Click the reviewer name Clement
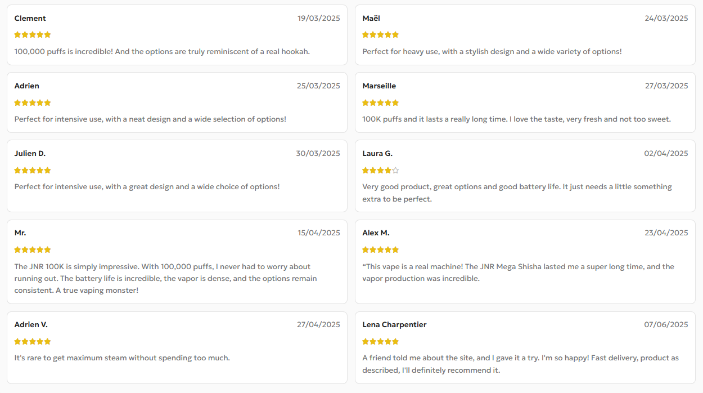Viewport: 703px width, 393px height. point(30,19)
